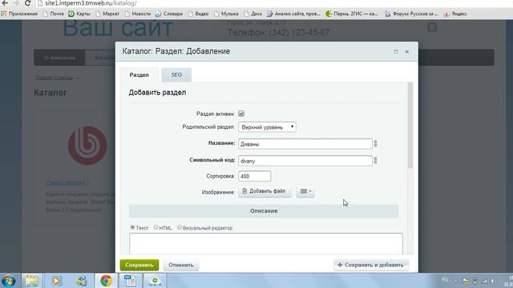Image resolution: width=513 pixels, height=288 pixels.
Task: Open the Маркет bookmark
Action: [x=107, y=14]
